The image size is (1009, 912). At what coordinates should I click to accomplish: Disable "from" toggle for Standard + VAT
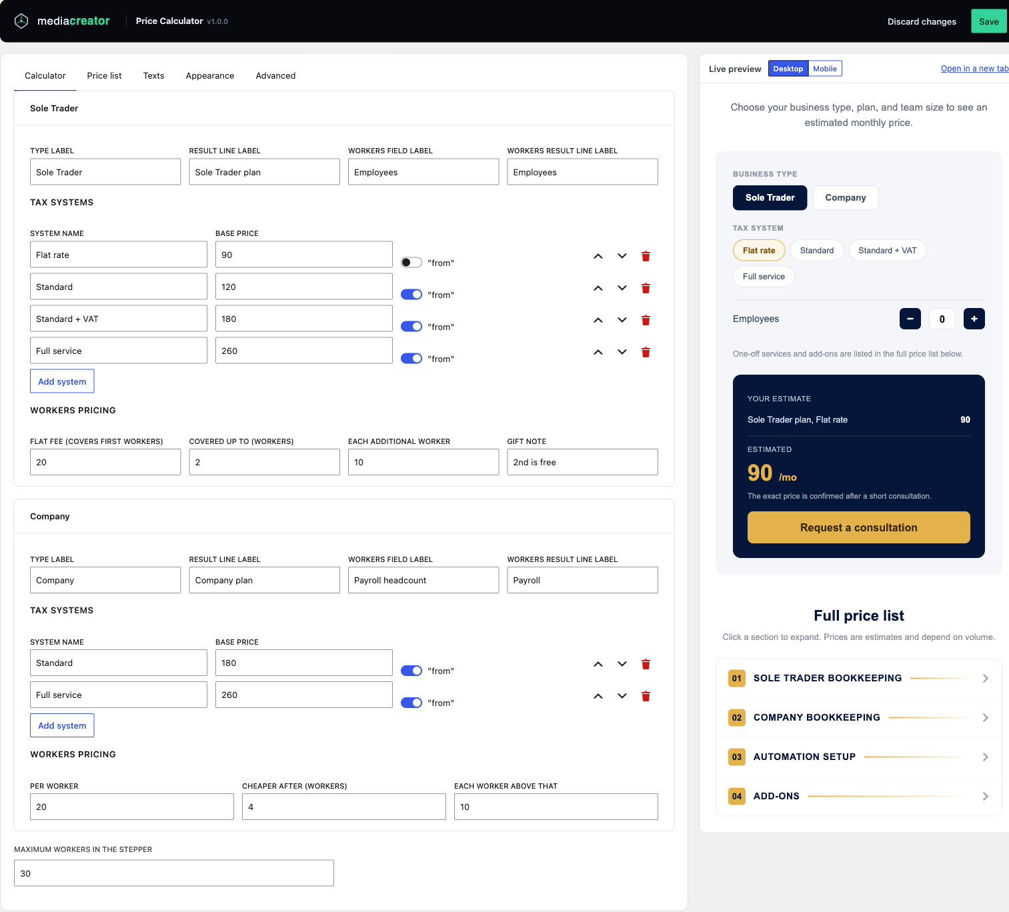point(411,327)
